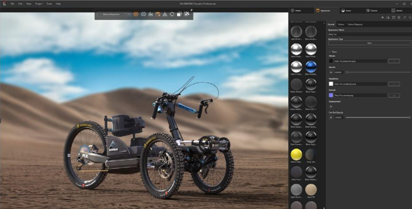This screenshot has width=412, height=209.
Task: Open the Base Configuration dropdown
Action: 112,14
